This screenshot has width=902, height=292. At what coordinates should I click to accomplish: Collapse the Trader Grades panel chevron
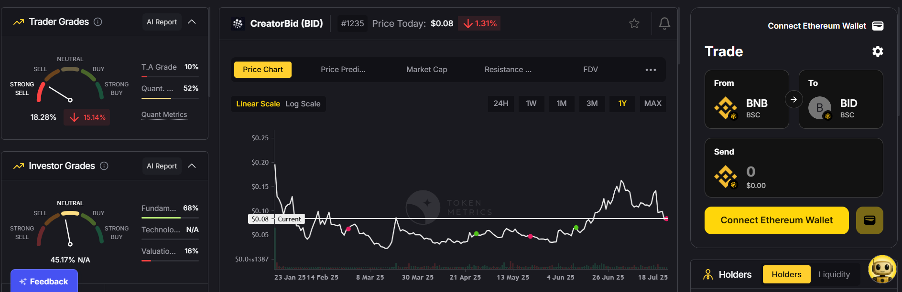(x=192, y=22)
